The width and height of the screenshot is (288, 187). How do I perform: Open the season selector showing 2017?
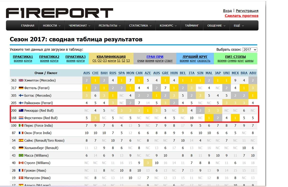point(250,49)
